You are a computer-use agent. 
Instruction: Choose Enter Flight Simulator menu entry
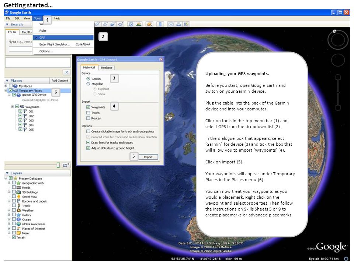click(x=63, y=45)
